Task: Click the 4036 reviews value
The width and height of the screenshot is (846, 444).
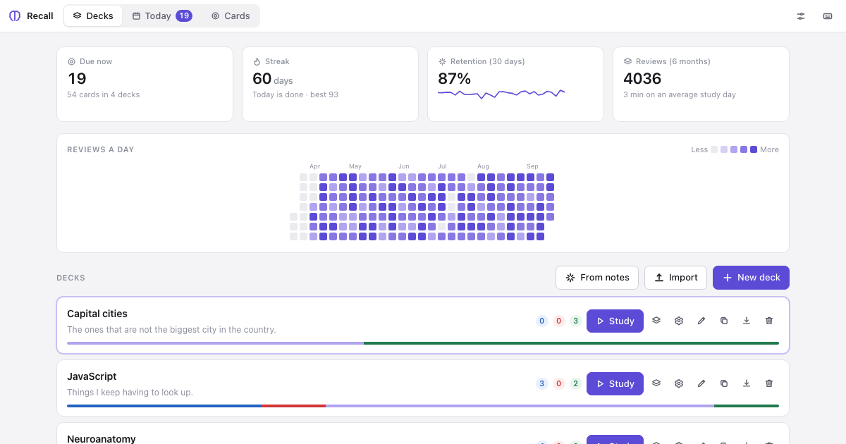Action: point(642,78)
